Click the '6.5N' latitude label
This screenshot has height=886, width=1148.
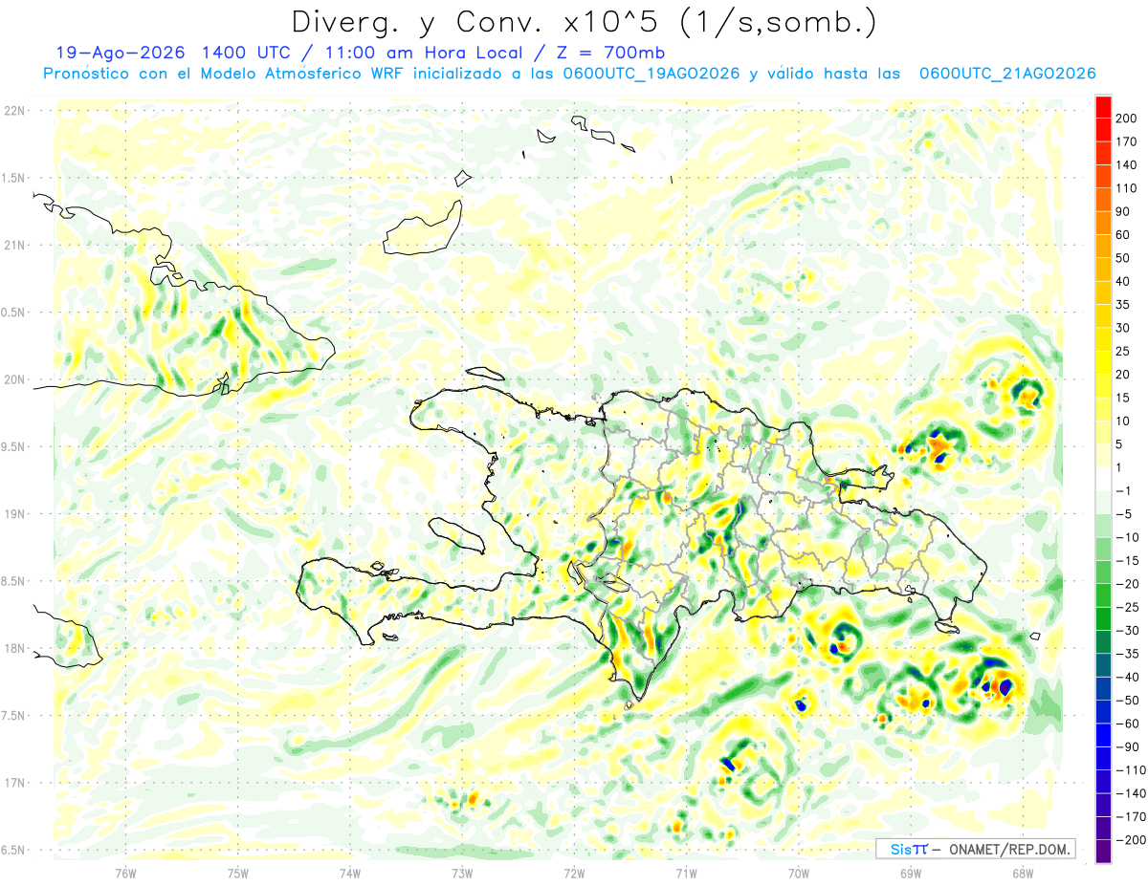tap(14, 851)
